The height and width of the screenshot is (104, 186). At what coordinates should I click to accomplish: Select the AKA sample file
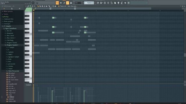tap(9, 82)
